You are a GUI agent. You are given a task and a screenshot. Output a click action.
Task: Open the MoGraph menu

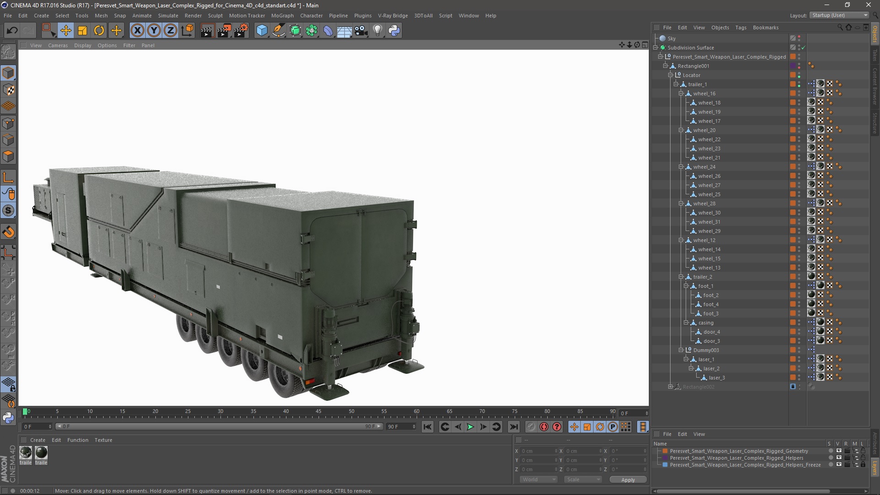click(282, 16)
